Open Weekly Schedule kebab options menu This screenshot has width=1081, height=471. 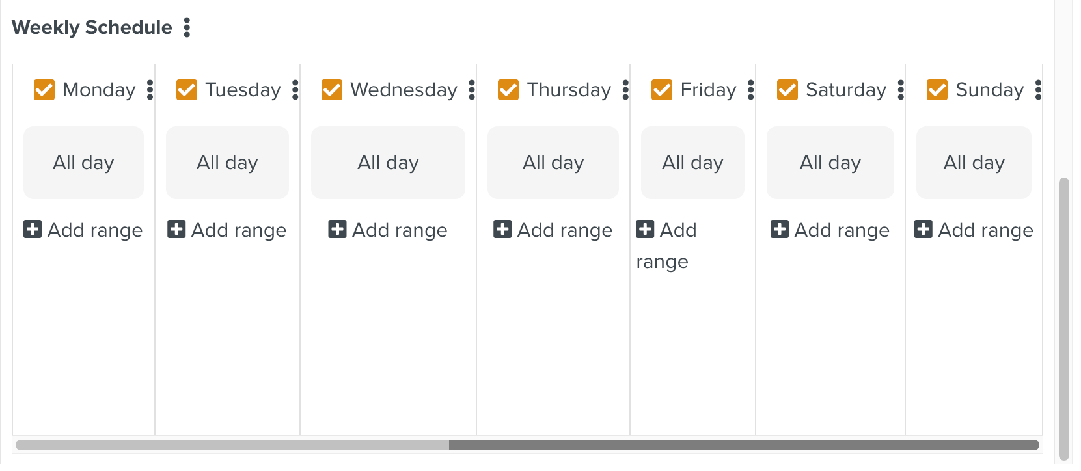[187, 27]
